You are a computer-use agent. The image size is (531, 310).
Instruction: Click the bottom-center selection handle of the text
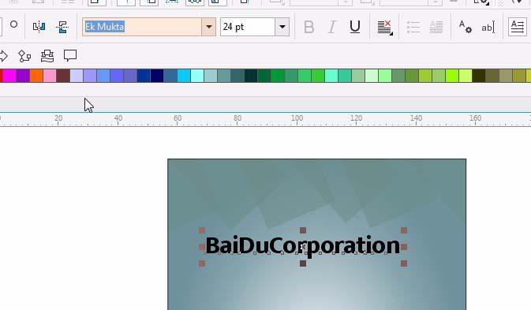click(303, 263)
